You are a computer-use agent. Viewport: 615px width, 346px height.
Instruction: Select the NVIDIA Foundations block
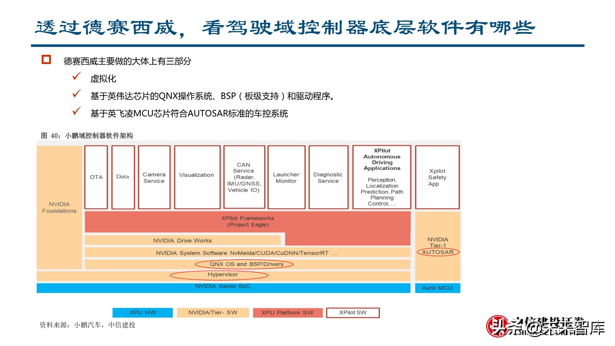click(59, 208)
